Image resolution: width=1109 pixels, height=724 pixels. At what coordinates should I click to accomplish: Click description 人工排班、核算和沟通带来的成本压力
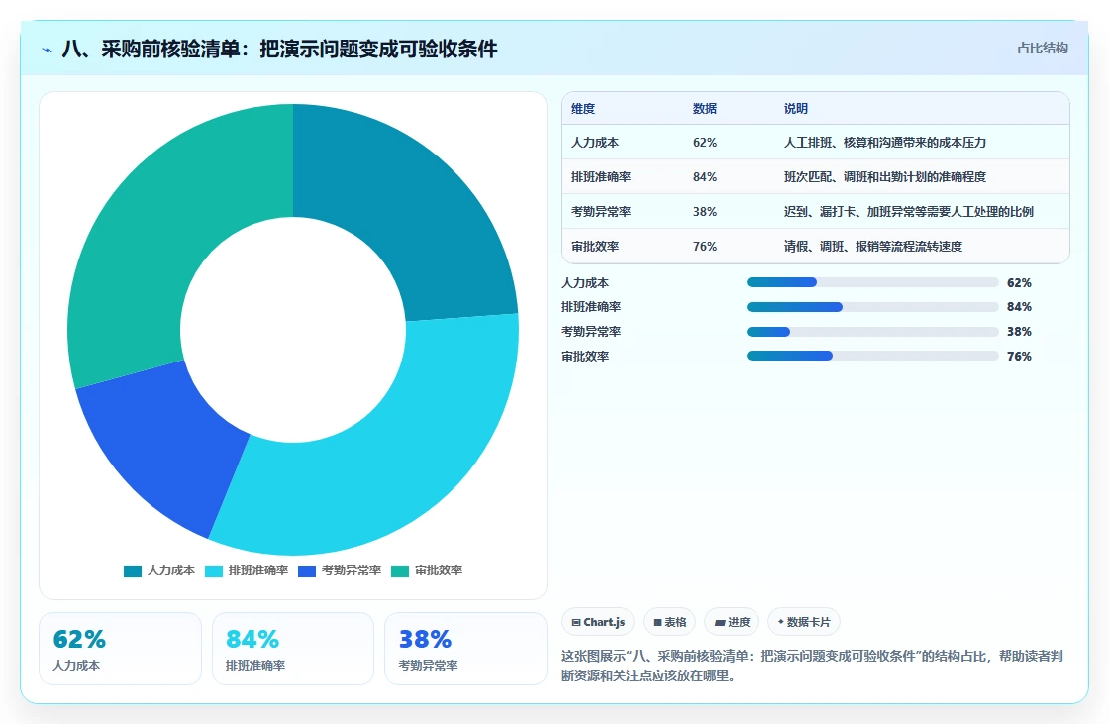pyautogui.click(x=885, y=143)
